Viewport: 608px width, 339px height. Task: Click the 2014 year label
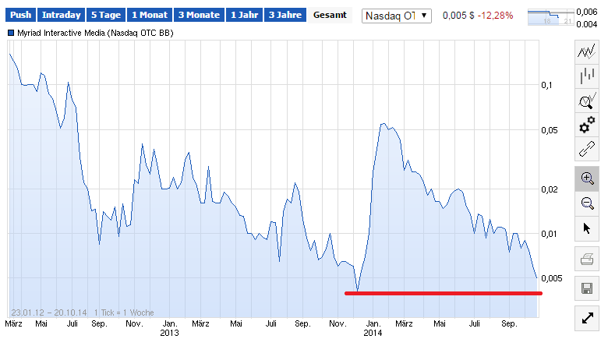[x=373, y=333]
